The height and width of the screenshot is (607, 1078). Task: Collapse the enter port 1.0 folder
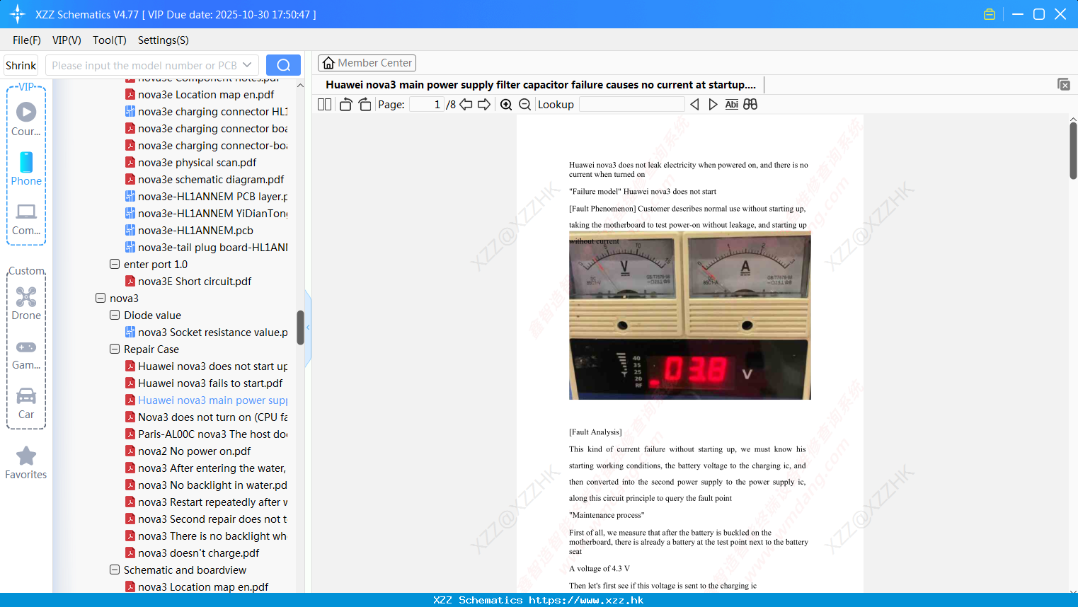tap(115, 264)
